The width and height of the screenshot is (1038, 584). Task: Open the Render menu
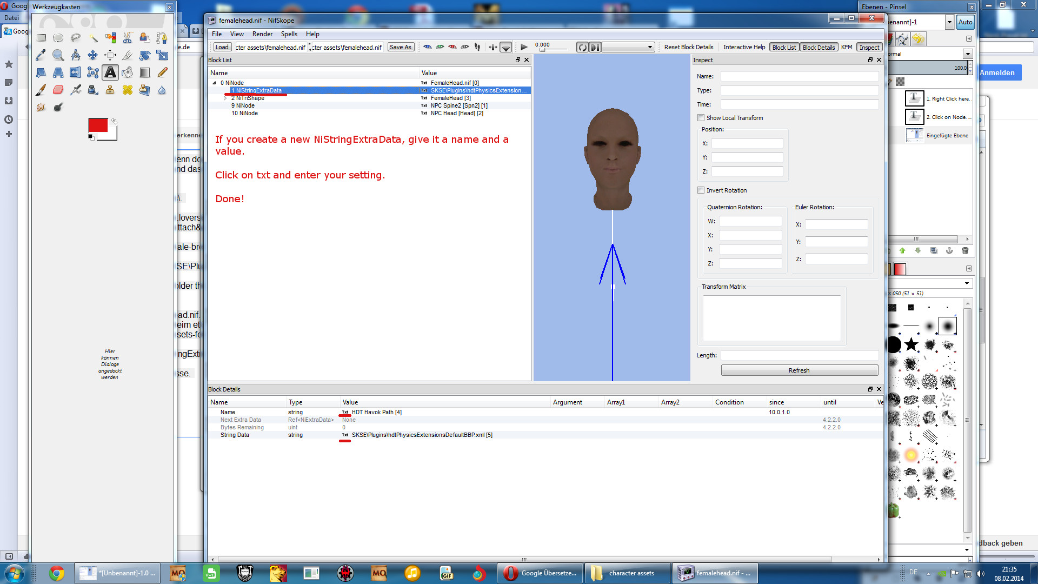click(x=262, y=34)
